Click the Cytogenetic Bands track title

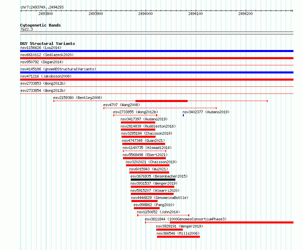tap(41, 25)
